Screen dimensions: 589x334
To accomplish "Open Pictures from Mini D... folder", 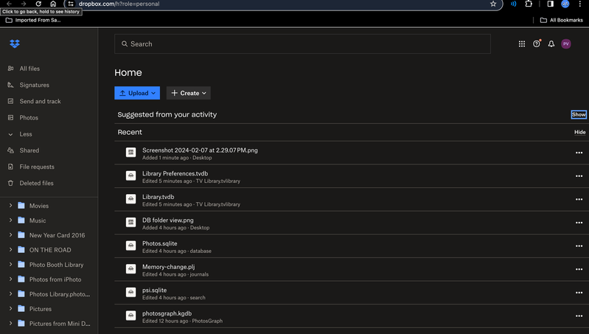I will [x=60, y=324].
